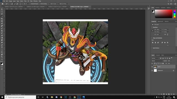Collapse the Quick Actions section
The height and width of the screenshot is (99, 177).
pyautogui.click(x=152, y=48)
